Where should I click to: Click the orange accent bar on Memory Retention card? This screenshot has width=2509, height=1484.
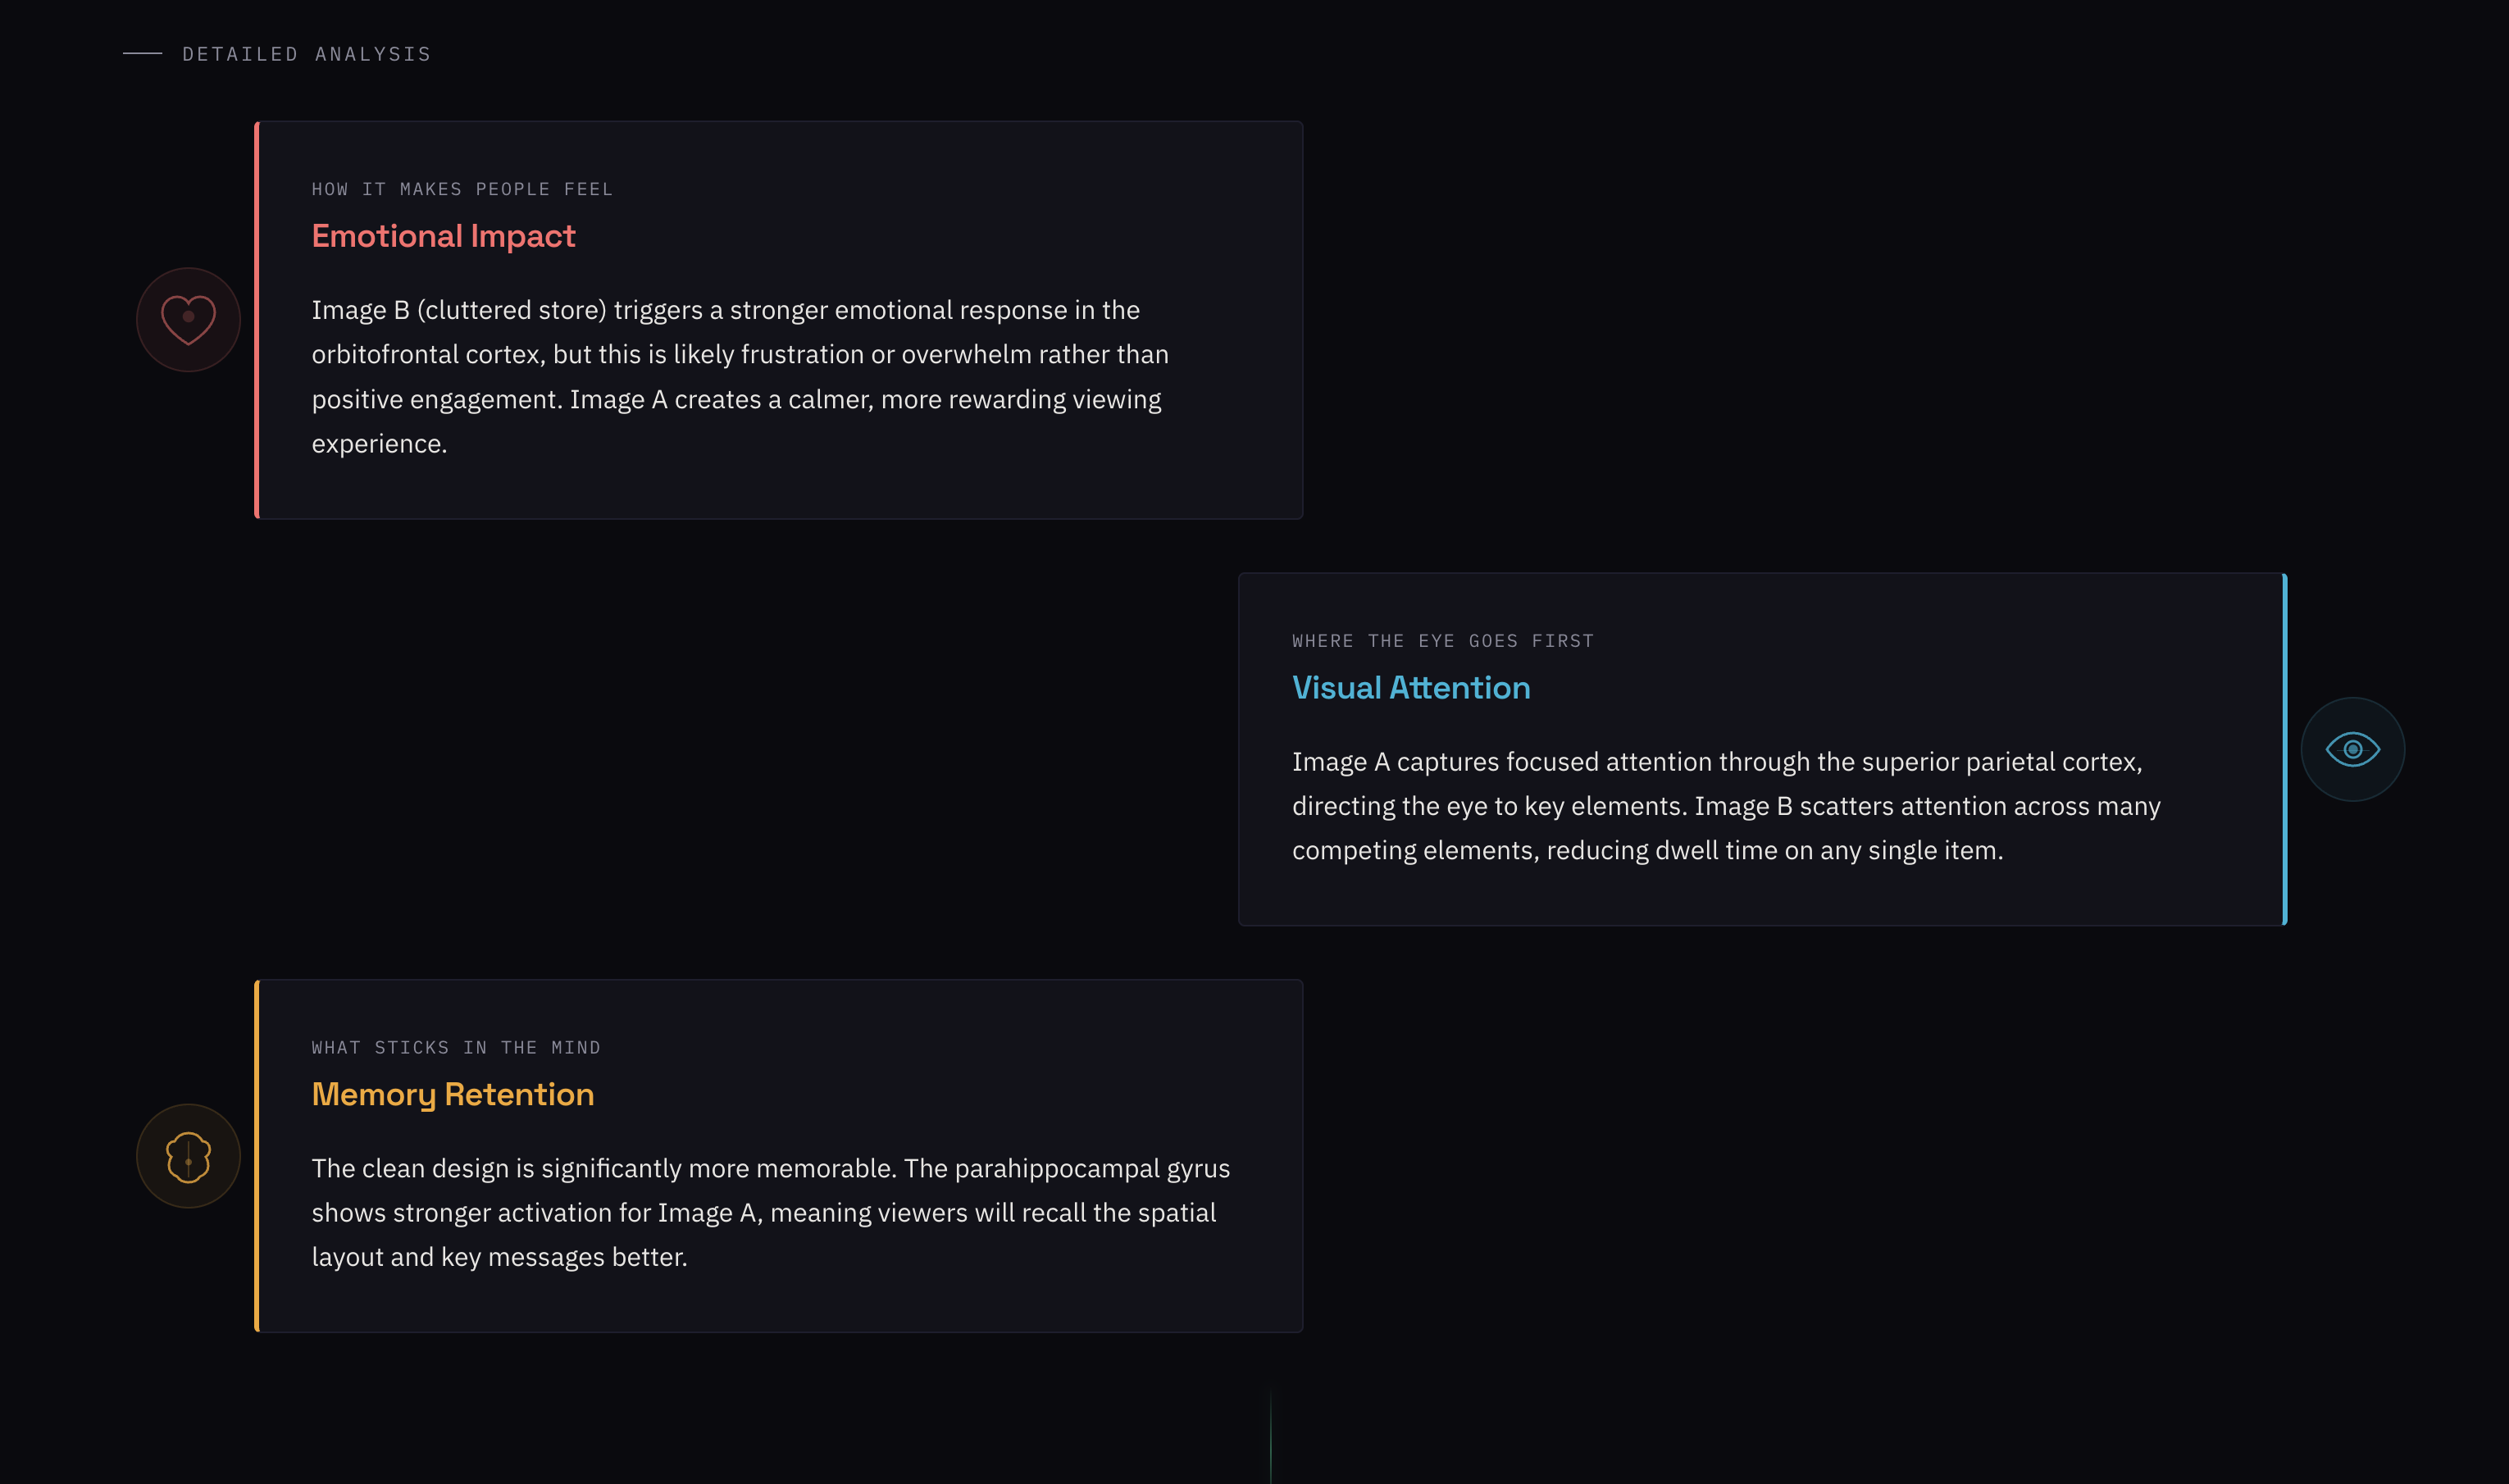(257, 1156)
